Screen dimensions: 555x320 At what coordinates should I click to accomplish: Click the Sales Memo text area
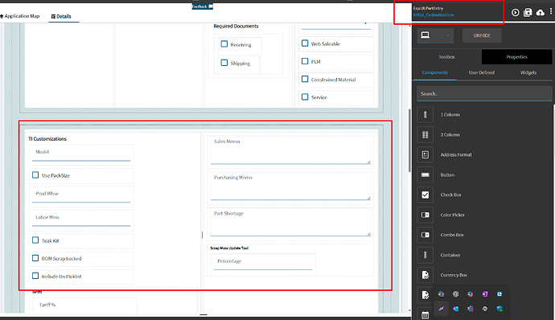290,151
